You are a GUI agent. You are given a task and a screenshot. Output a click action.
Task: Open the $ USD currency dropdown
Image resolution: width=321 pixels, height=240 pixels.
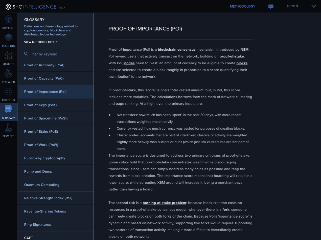292,6
